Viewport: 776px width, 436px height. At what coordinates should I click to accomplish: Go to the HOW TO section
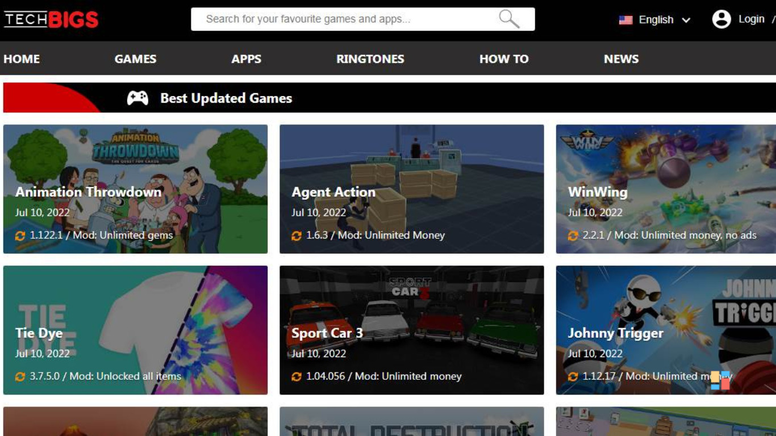pos(504,58)
